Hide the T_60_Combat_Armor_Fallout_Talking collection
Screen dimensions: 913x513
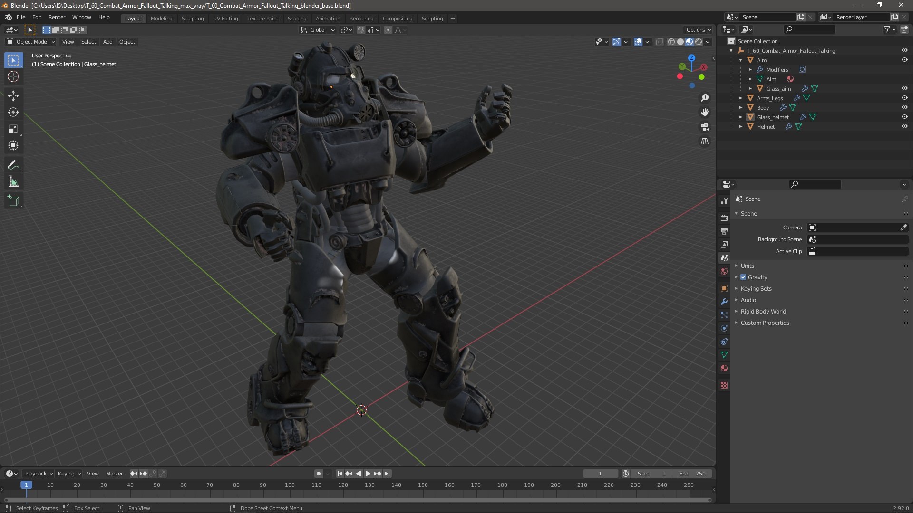pyautogui.click(x=904, y=50)
